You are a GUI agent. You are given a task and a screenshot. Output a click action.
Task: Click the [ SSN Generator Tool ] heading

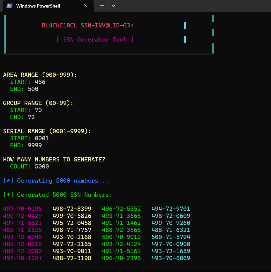pos(95,40)
